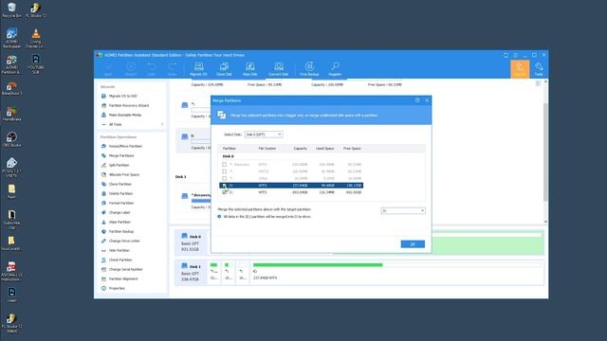Screen dimensions: 607x341
Task: Expand the All Tools submenu arrow
Action: tap(162, 124)
